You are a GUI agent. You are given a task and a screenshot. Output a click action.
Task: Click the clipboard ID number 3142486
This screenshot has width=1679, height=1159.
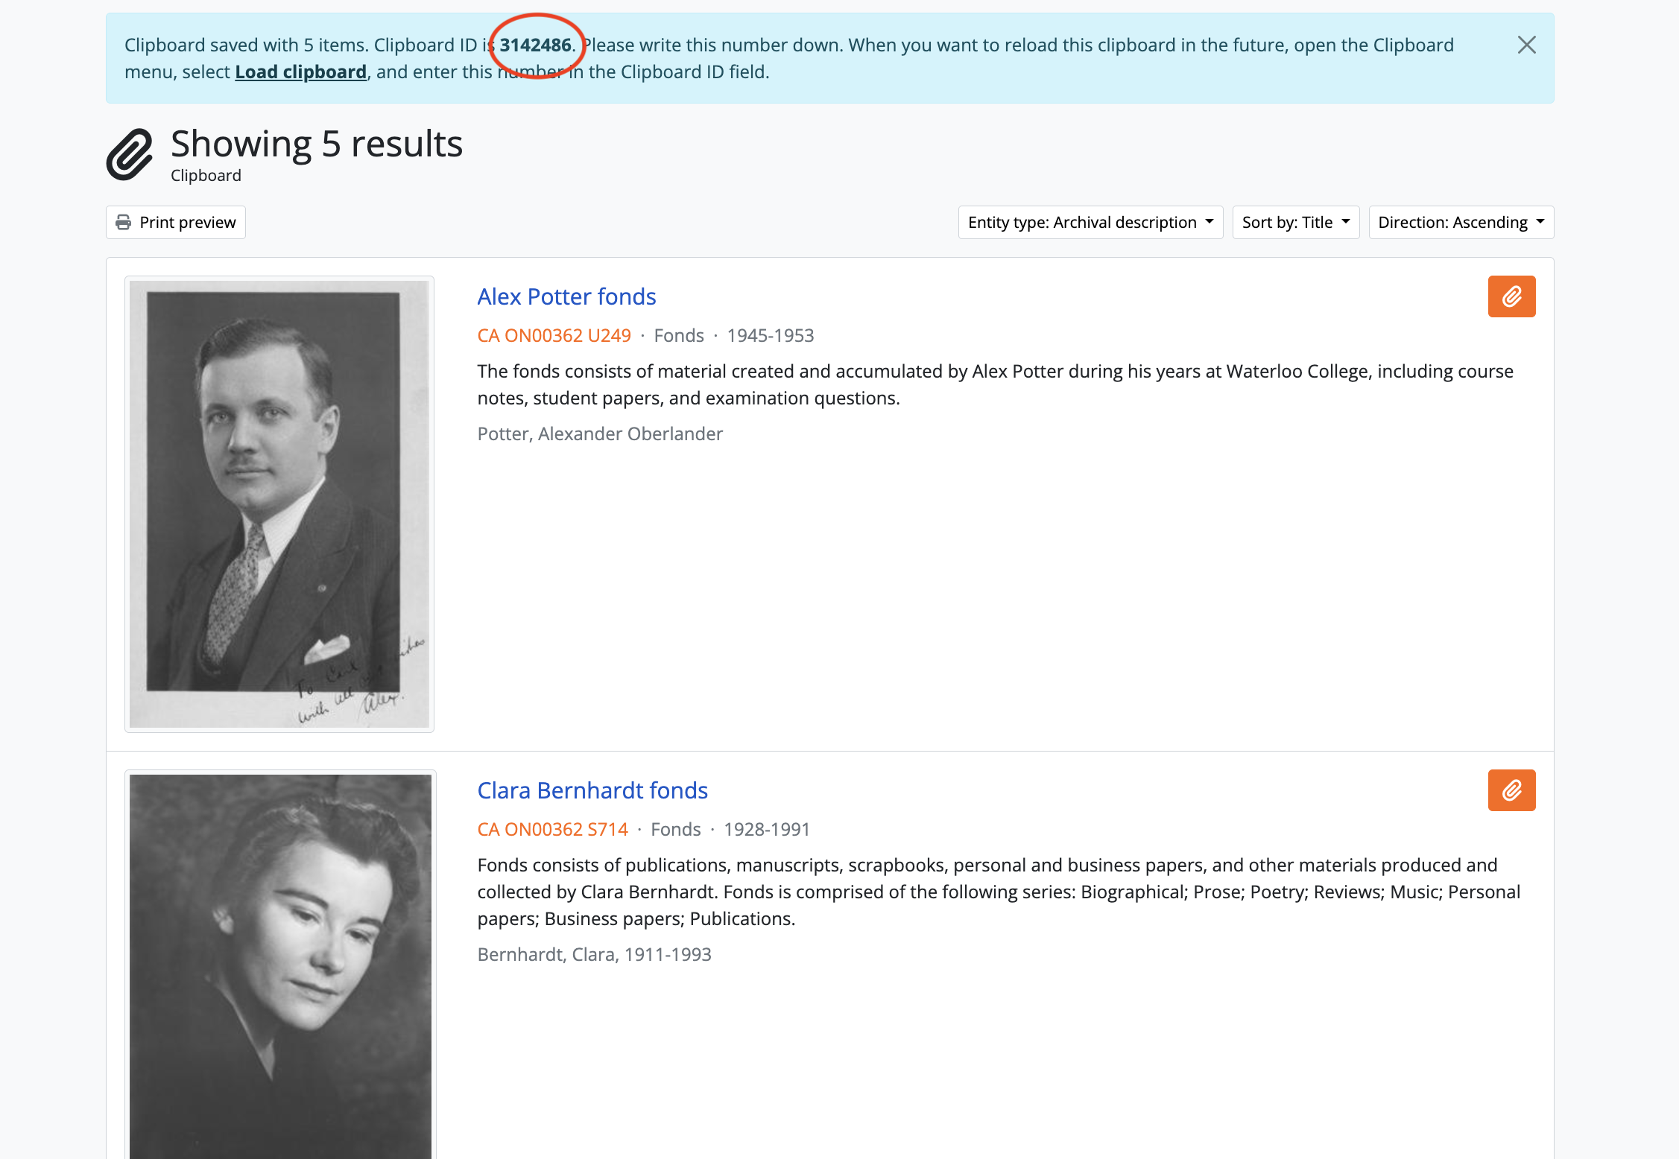(535, 45)
